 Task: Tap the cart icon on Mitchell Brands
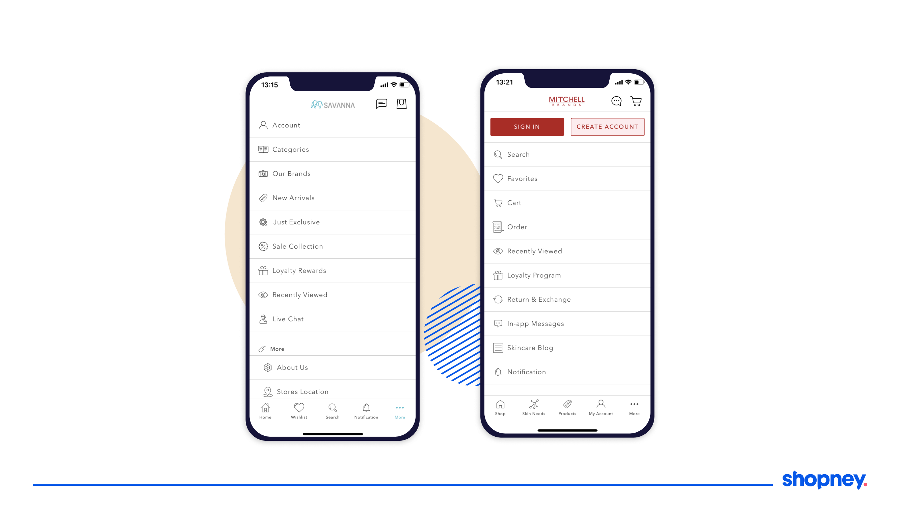click(x=636, y=101)
